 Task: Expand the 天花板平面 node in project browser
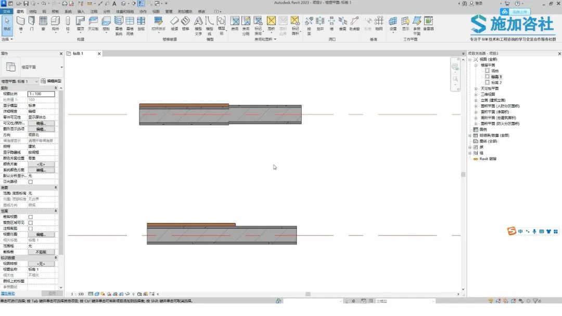[476, 88]
